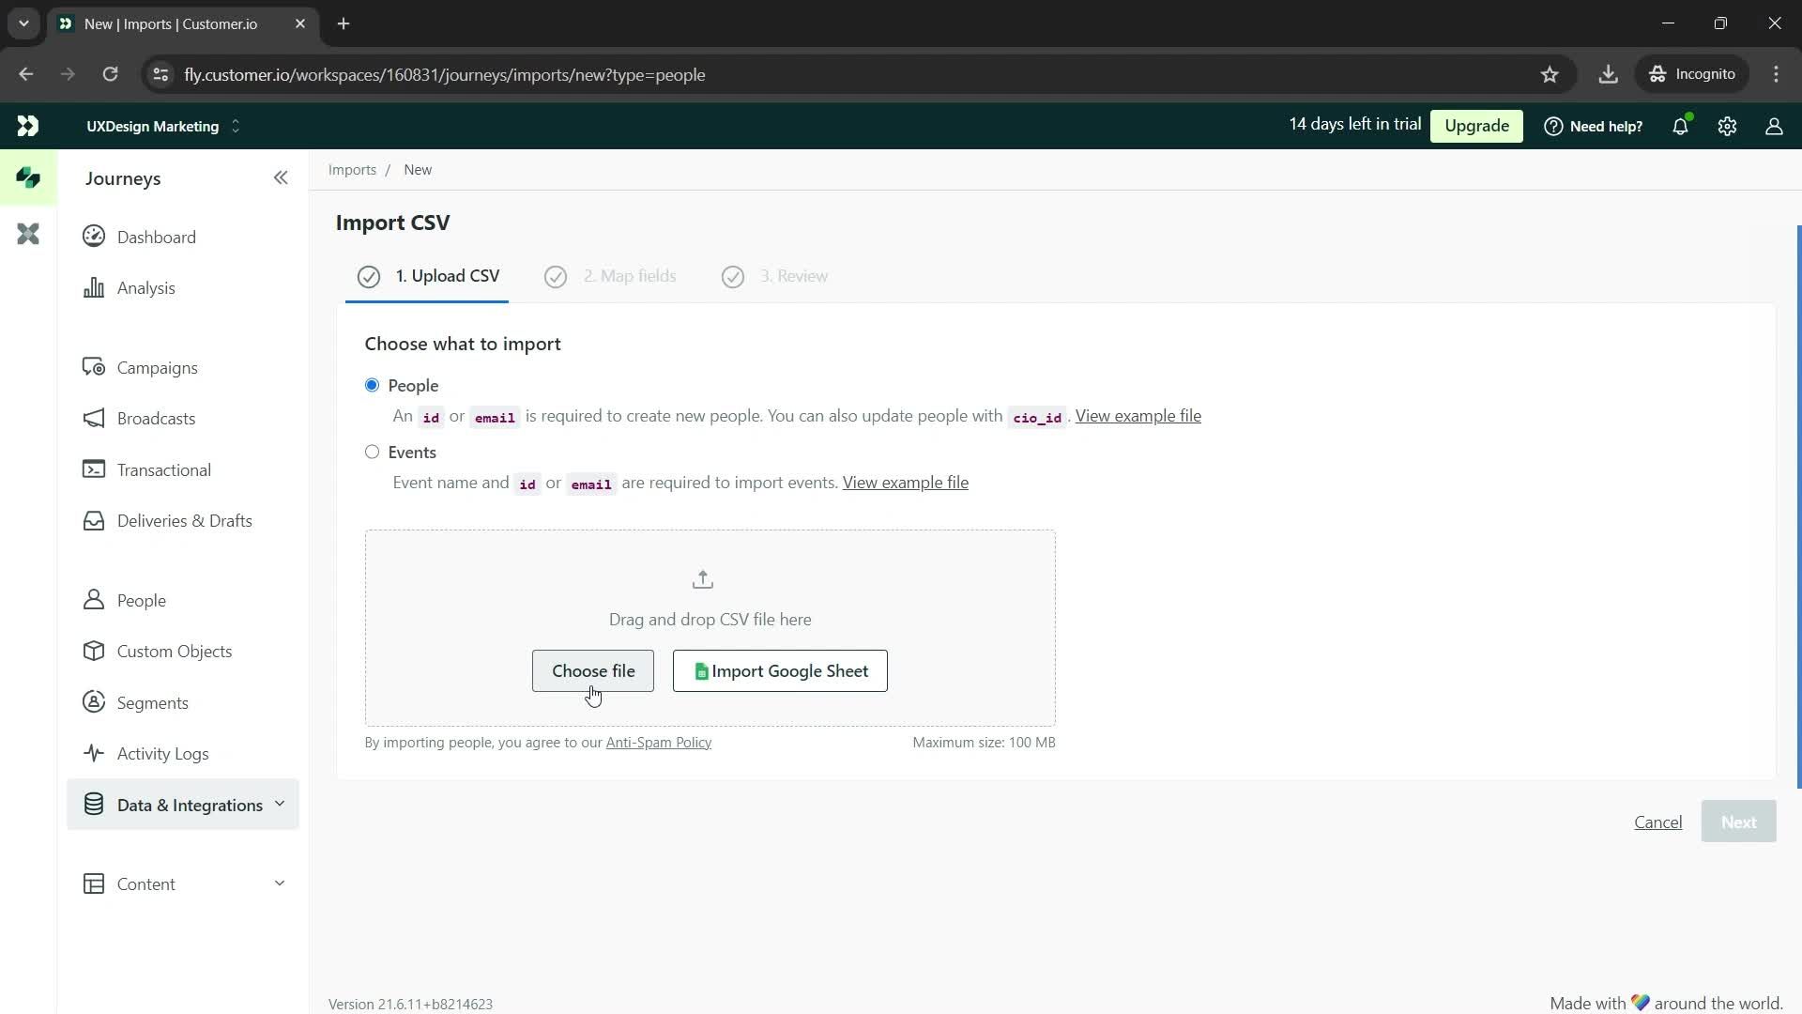1802x1014 pixels.
Task: Switch to the 2. Map Fields tab
Action: (613, 275)
